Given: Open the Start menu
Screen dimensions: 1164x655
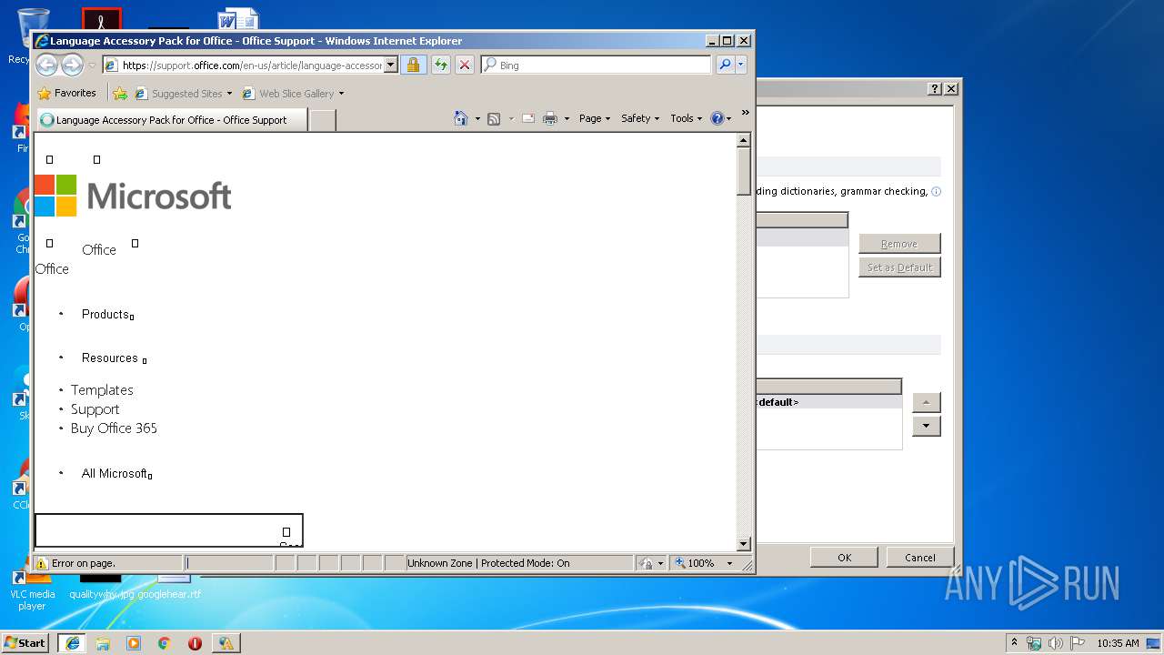Looking at the screenshot, I should pos(25,642).
